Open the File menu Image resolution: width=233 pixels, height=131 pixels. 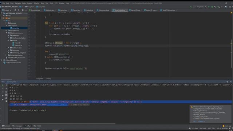click(4, 3)
